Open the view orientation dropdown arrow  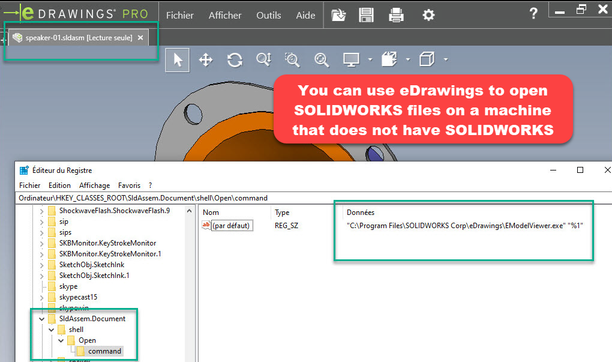(x=446, y=59)
